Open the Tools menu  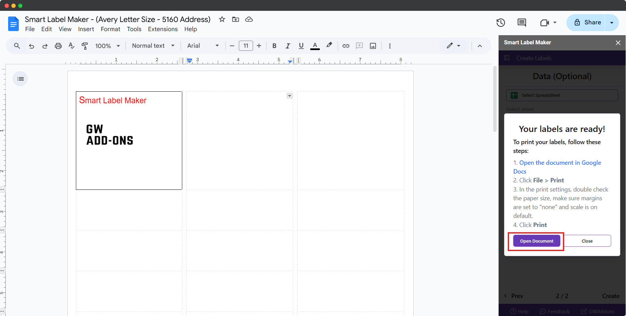(x=134, y=29)
